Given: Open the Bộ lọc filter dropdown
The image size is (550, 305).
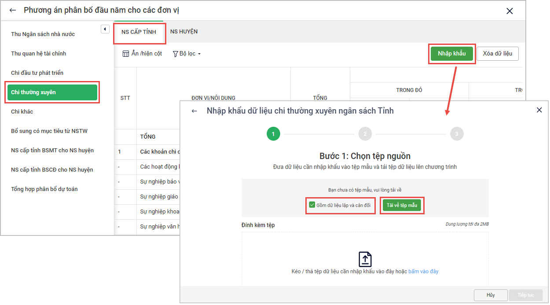Looking at the screenshot, I should (187, 54).
